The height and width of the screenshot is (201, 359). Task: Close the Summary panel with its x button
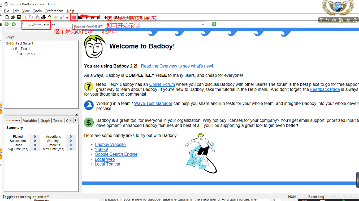76,114
